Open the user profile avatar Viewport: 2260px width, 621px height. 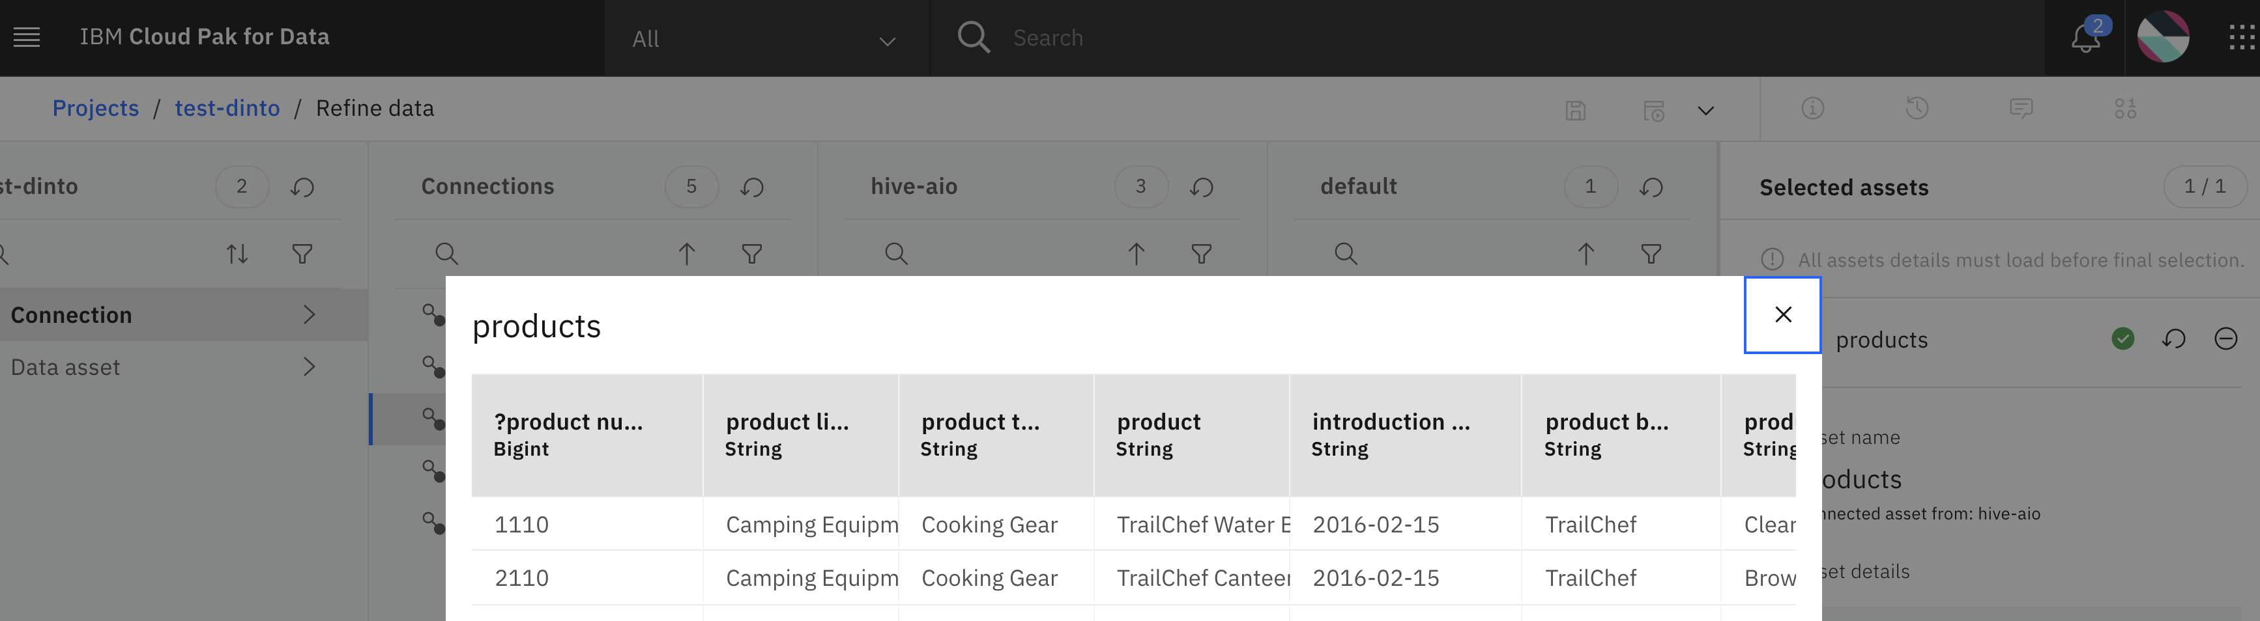[2163, 38]
